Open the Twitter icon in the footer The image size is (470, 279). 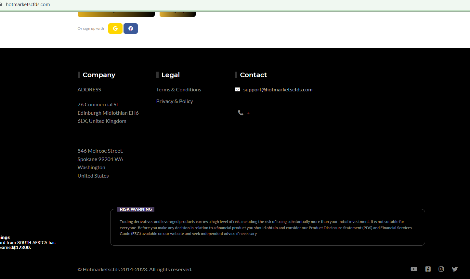(x=455, y=269)
